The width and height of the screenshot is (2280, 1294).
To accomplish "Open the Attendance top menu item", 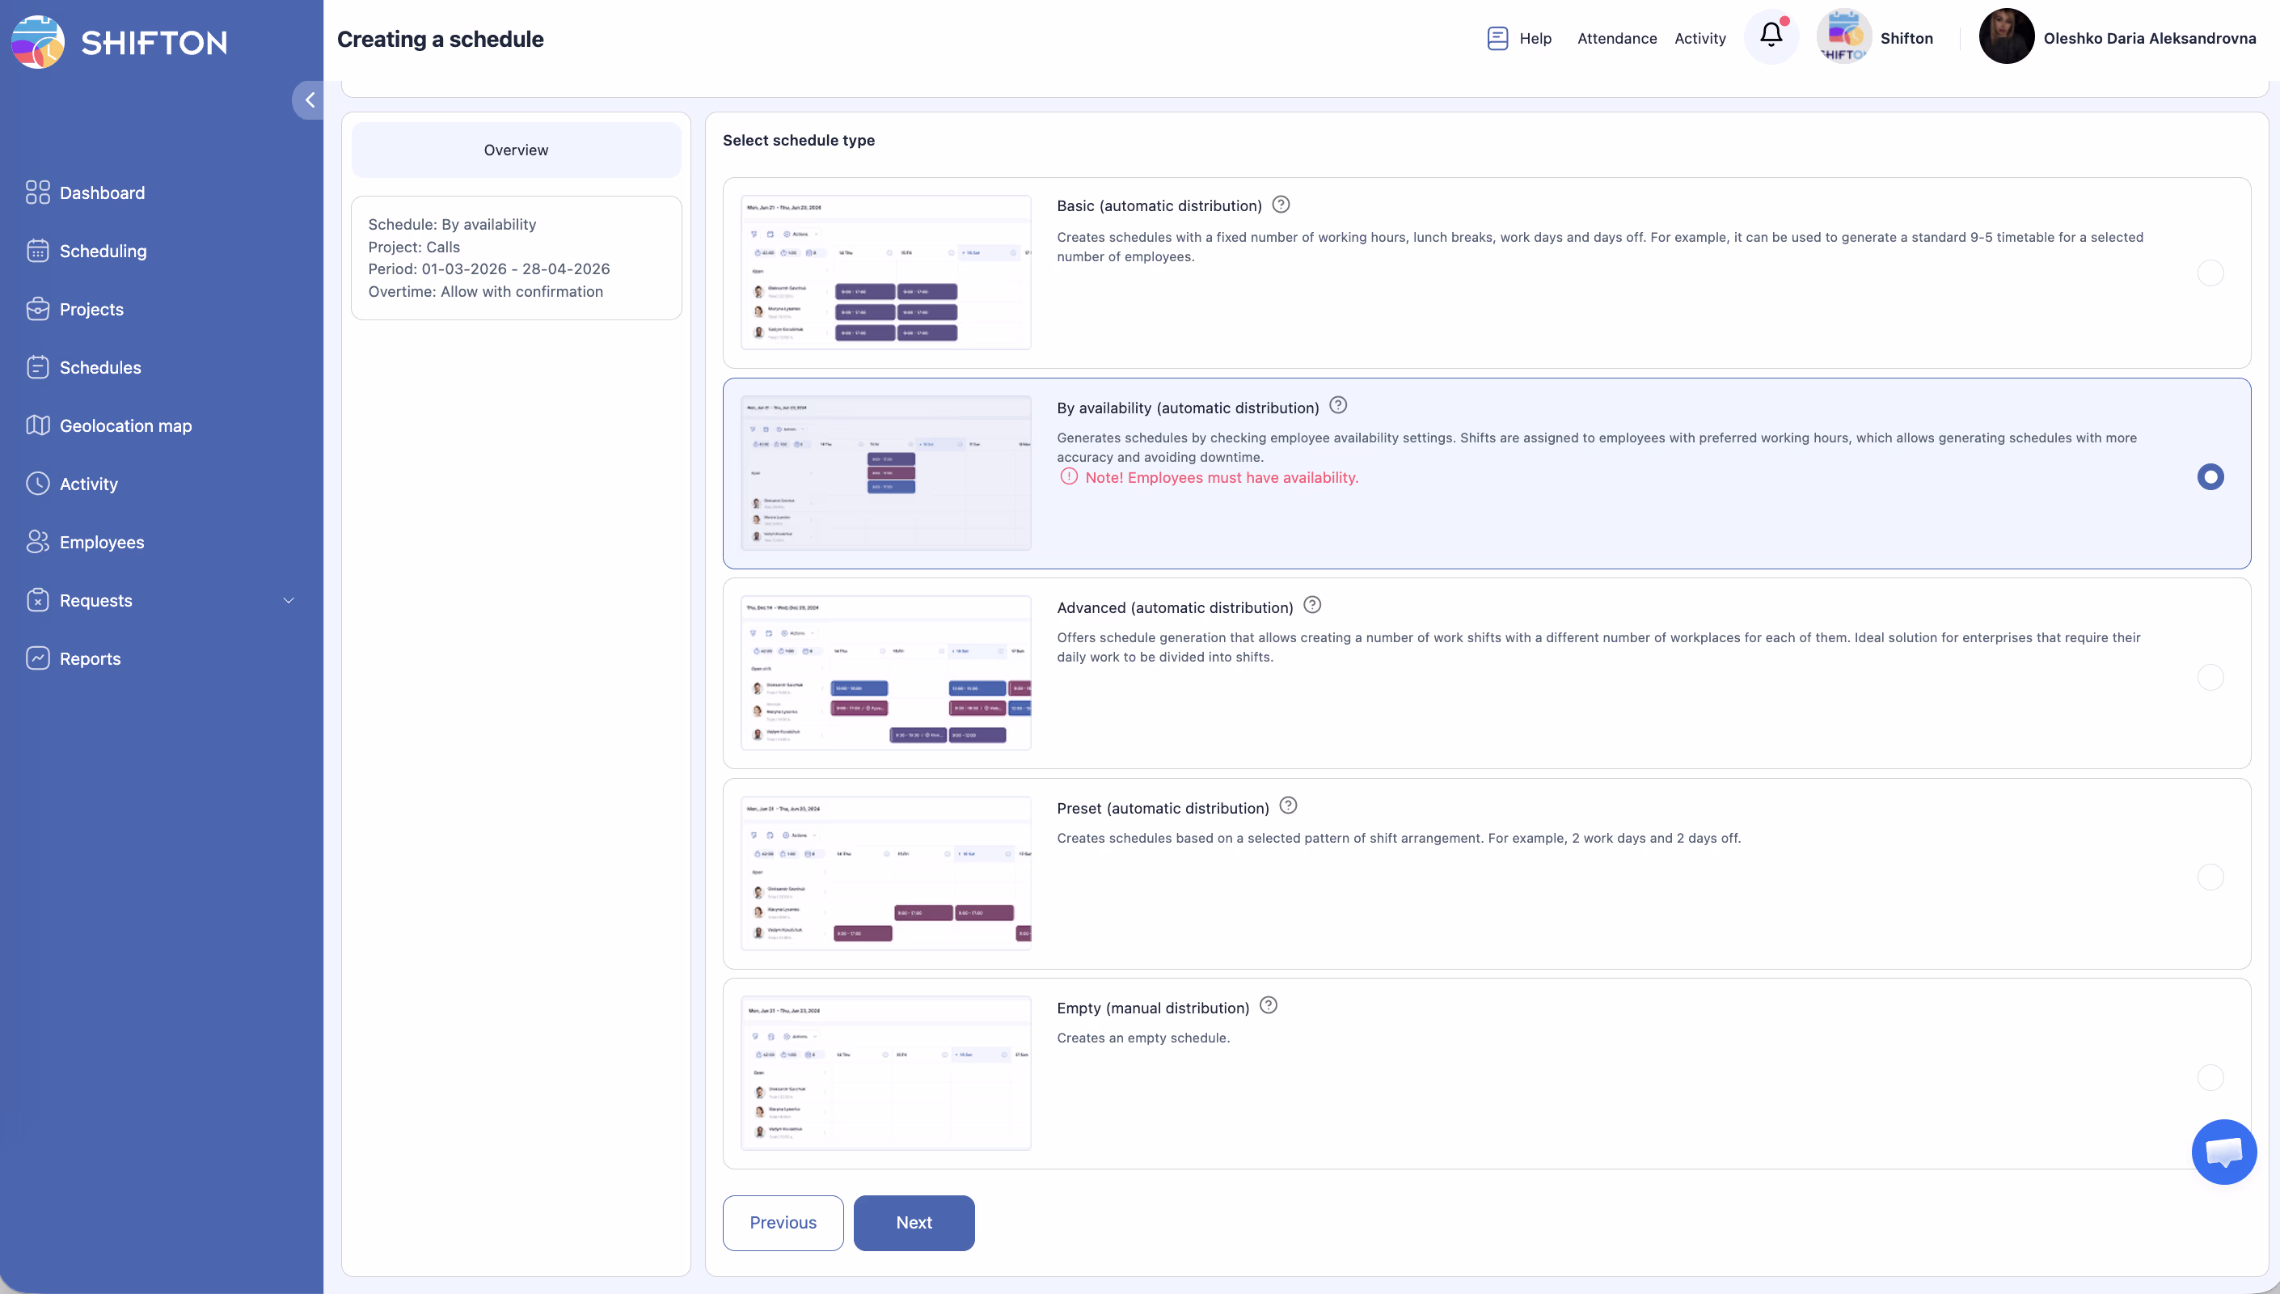I will click(x=1616, y=38).
